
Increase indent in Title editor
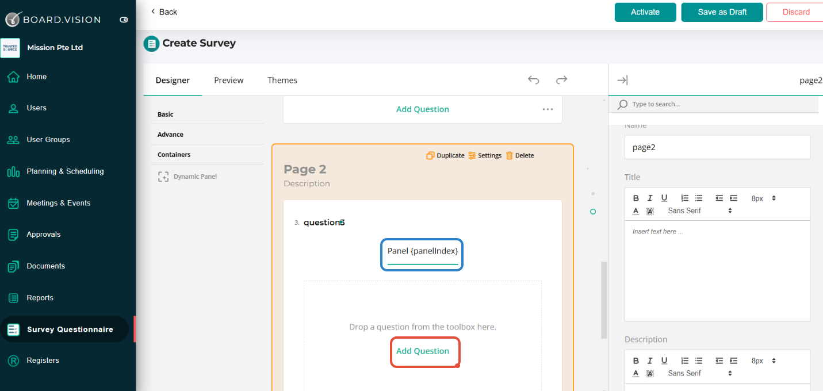point(733,198)
